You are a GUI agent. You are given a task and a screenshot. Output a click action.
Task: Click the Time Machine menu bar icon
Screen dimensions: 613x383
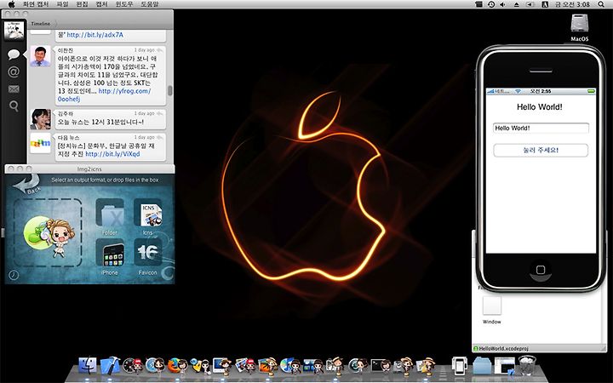coord(491,4)
